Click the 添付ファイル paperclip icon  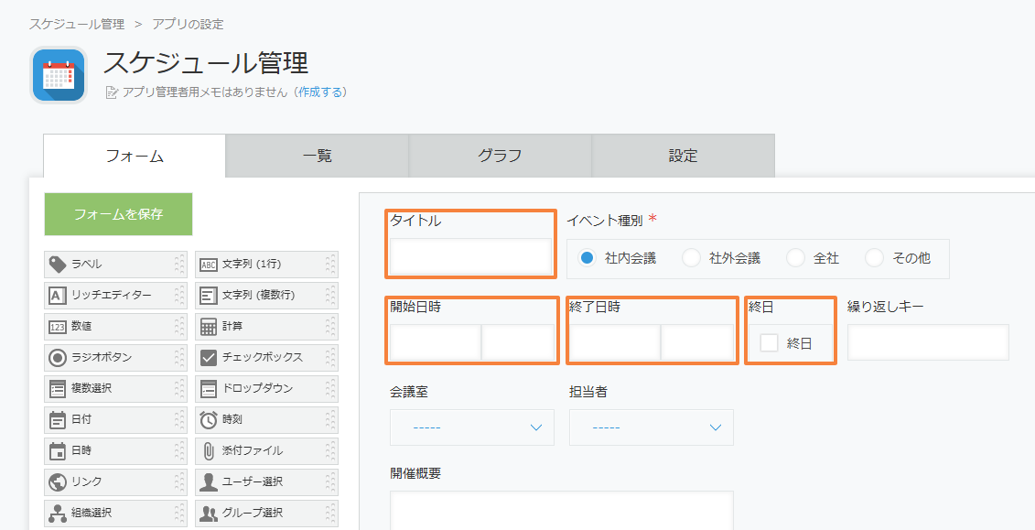pos(209,450)
